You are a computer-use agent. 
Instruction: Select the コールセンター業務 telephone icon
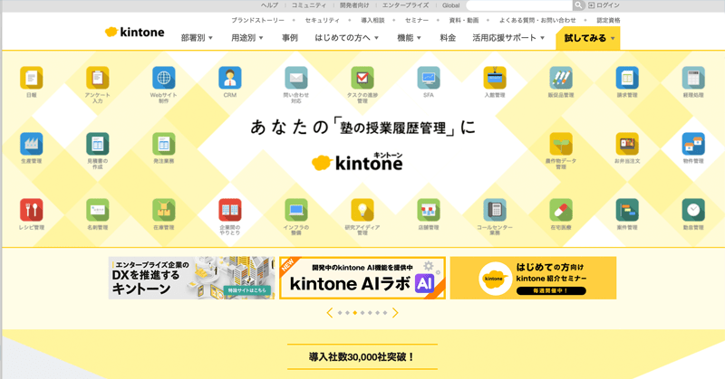[495, 210]
